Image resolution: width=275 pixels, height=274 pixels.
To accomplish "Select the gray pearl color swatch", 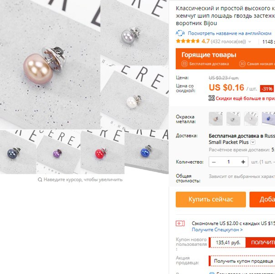I will click(x=233, y=119).
